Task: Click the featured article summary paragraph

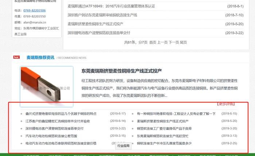Action: [160, 88]
